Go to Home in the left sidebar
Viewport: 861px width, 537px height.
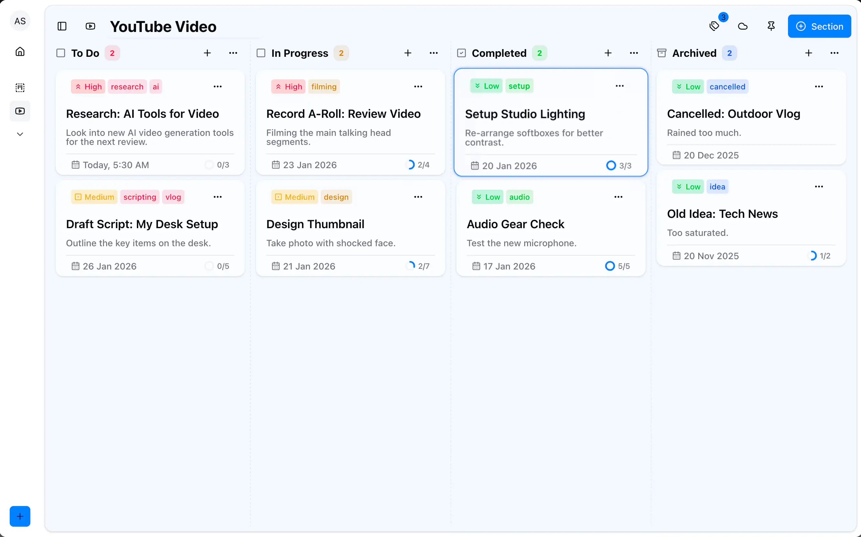(x=20, y=52)
